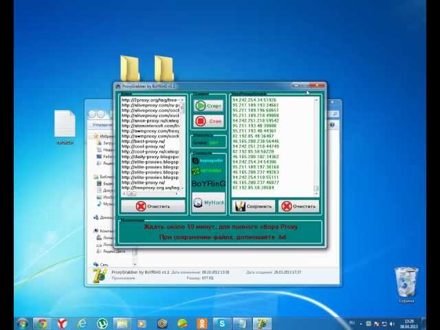Click the Skype contact of BoYRinG
This screenshot has width=440, height=330.
pyautogui.click(x=208, y=160)
